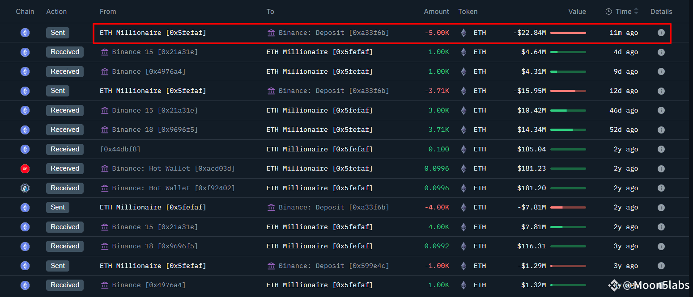Click Sent badge in the 12d ago row
This screenshot has width=693, height=297.
[x=58, y=91]
